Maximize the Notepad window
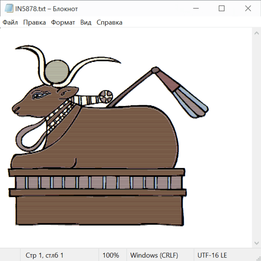 pyautogui.click(x=222, y=9)
